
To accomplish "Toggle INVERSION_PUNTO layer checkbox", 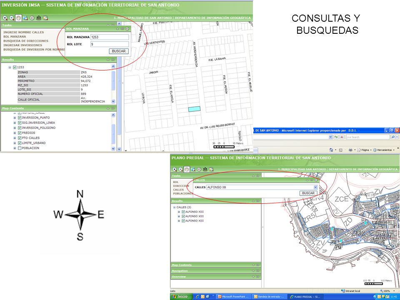I will (20, 117).
